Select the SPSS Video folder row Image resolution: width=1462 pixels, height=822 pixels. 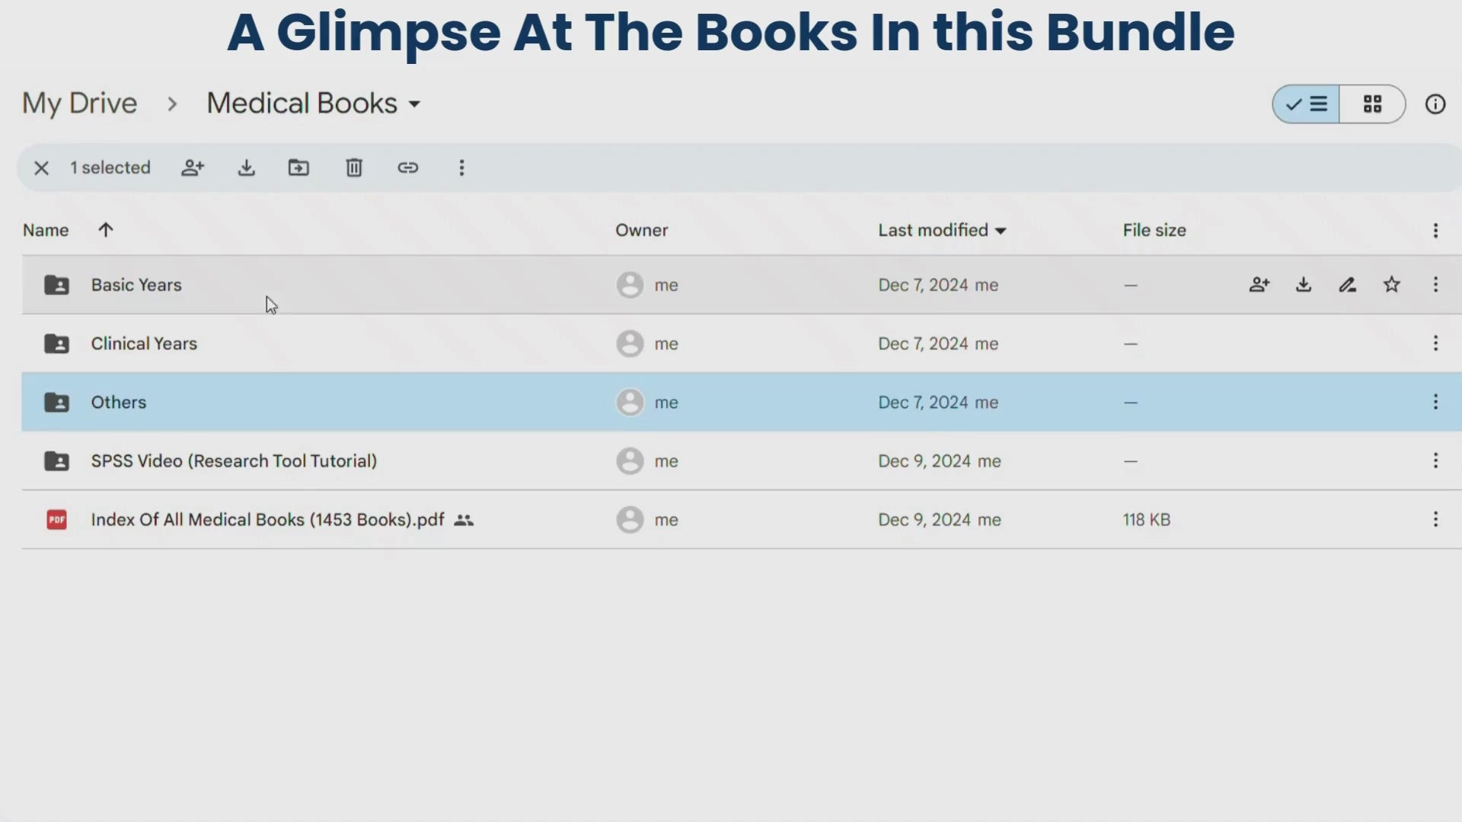233,461
